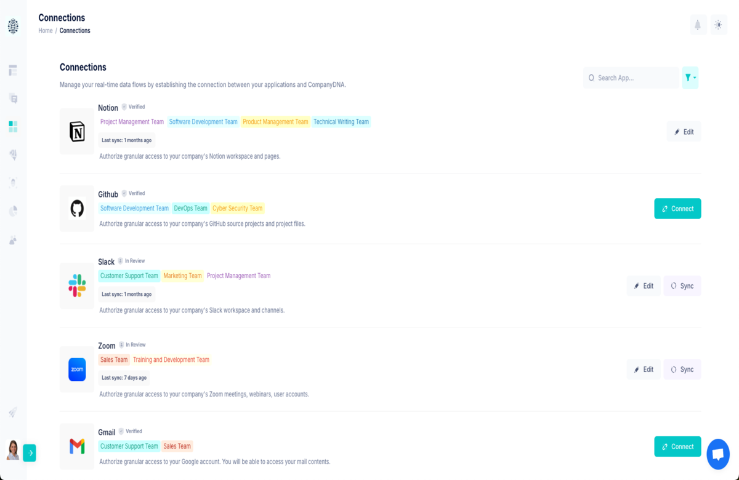Edit the Notion connection
739x480 pixels.
(x=684, y=132)
